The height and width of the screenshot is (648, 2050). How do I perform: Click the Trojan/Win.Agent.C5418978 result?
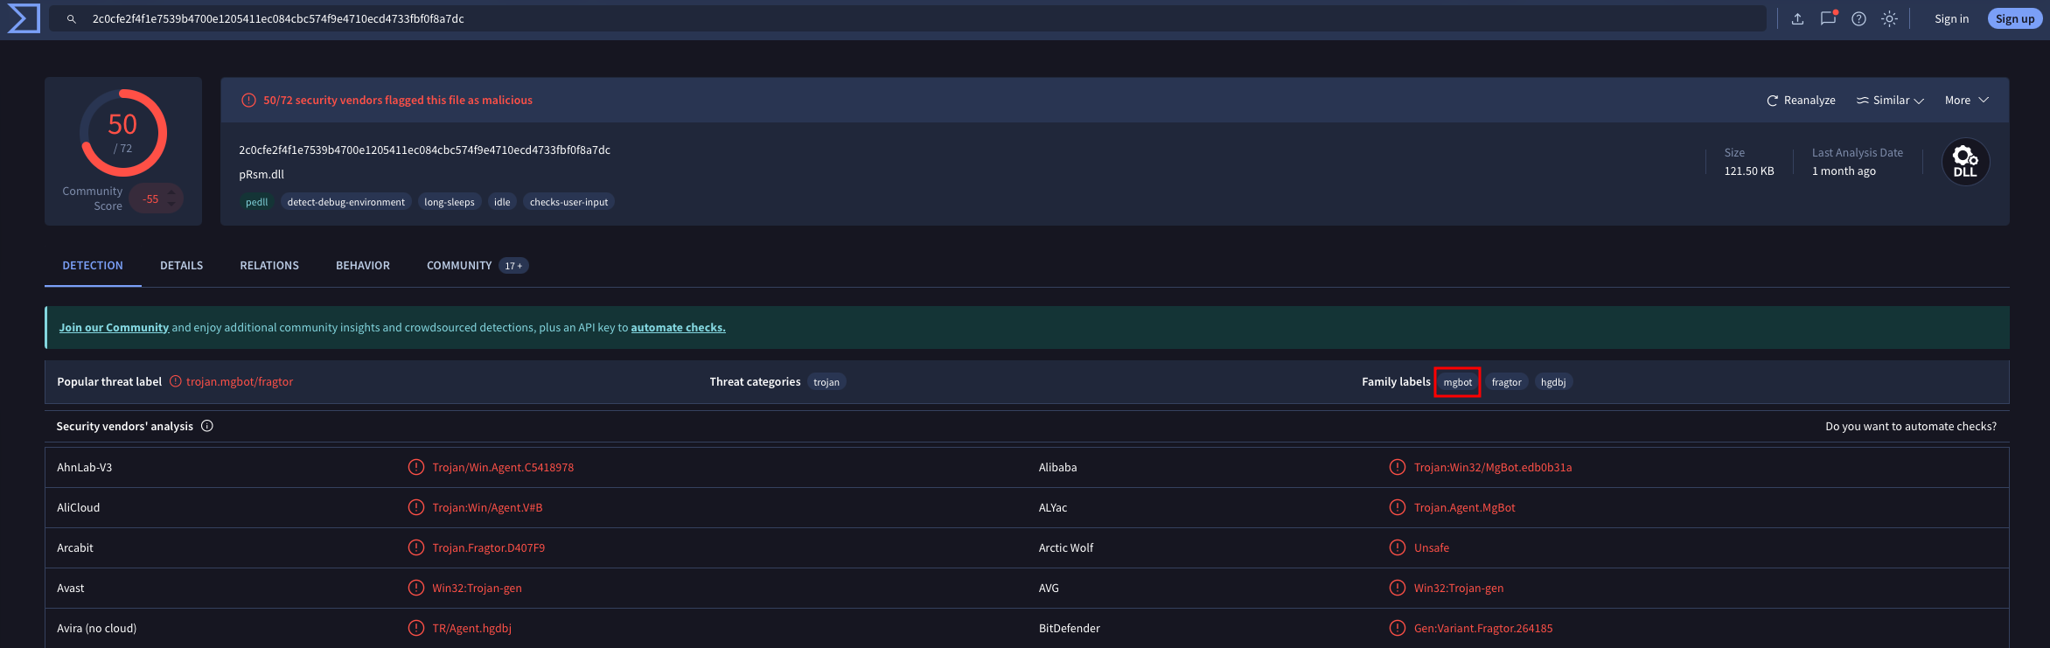tap(503, 467)
